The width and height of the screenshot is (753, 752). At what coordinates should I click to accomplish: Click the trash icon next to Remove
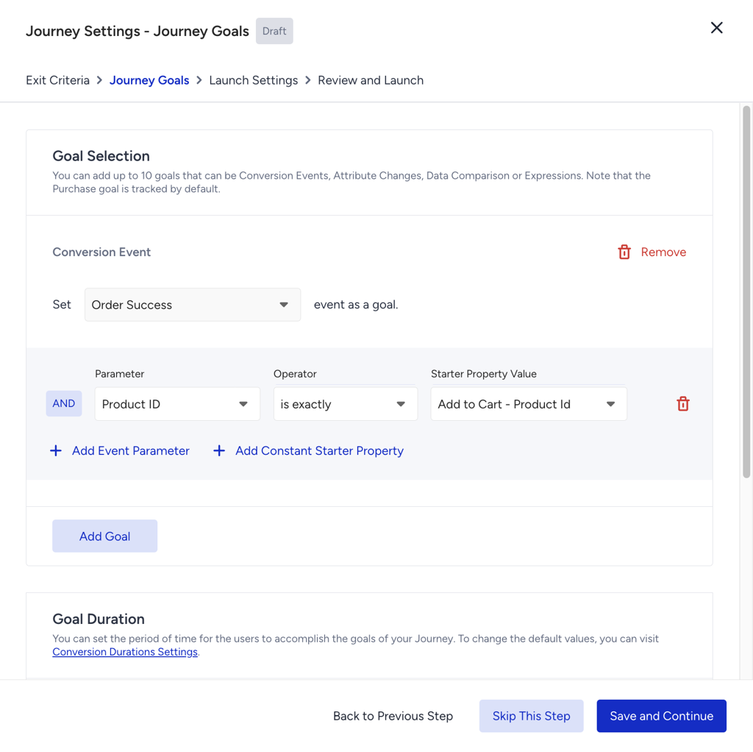click(x=624, y=252)
